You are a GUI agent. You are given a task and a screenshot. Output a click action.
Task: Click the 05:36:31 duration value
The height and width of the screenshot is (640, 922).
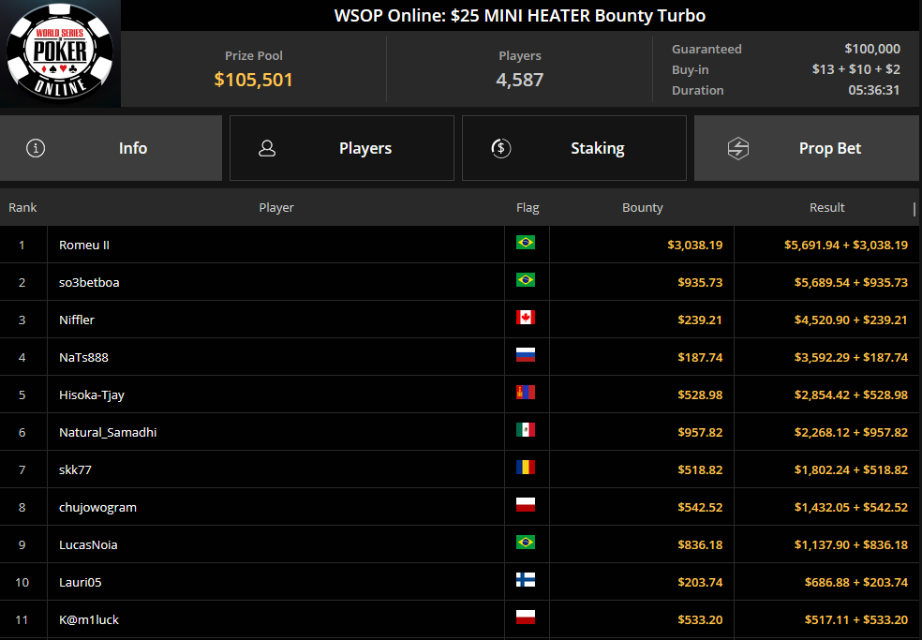click(x=874, y=90)
